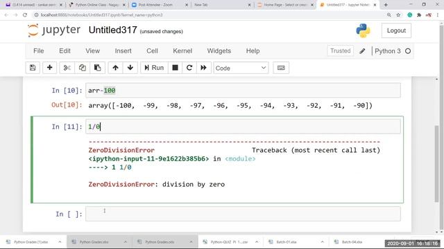Click the ZeroDivisionError: division by zero message
444x249 pixels.
click(x=157, y=185)
